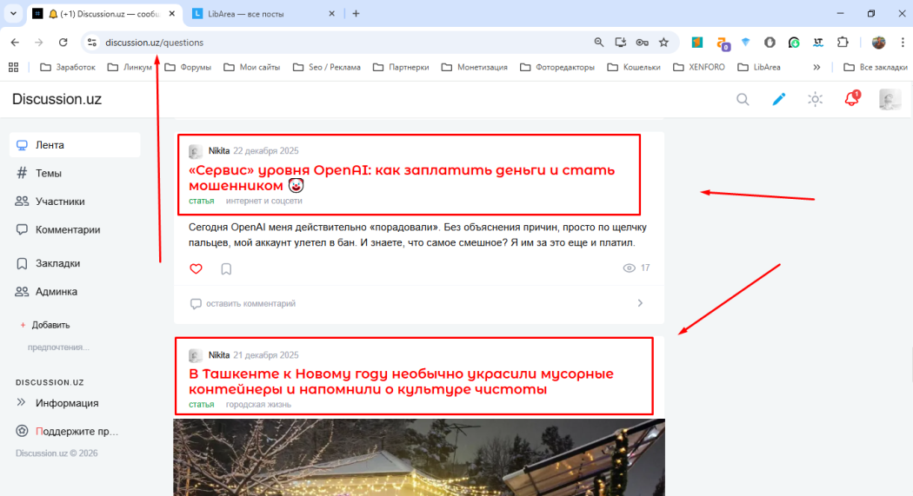The image size is (913, 496).
Task: Open apps grid icon in bookmarks bar
Action: click(13, 68)
